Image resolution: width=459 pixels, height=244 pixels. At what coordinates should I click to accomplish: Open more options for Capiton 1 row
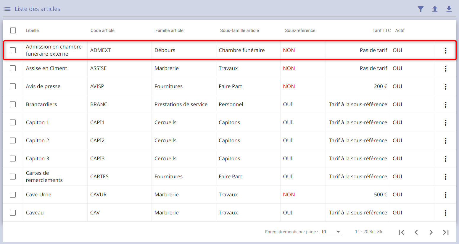click(x=445, y=123)
